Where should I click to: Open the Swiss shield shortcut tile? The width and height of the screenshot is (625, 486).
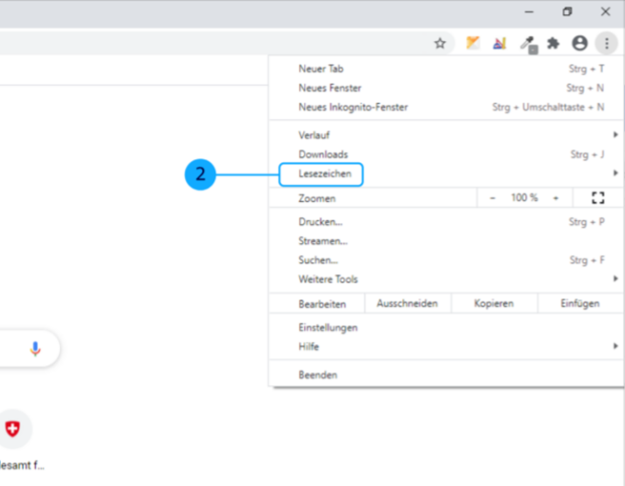tap(12, 429)
